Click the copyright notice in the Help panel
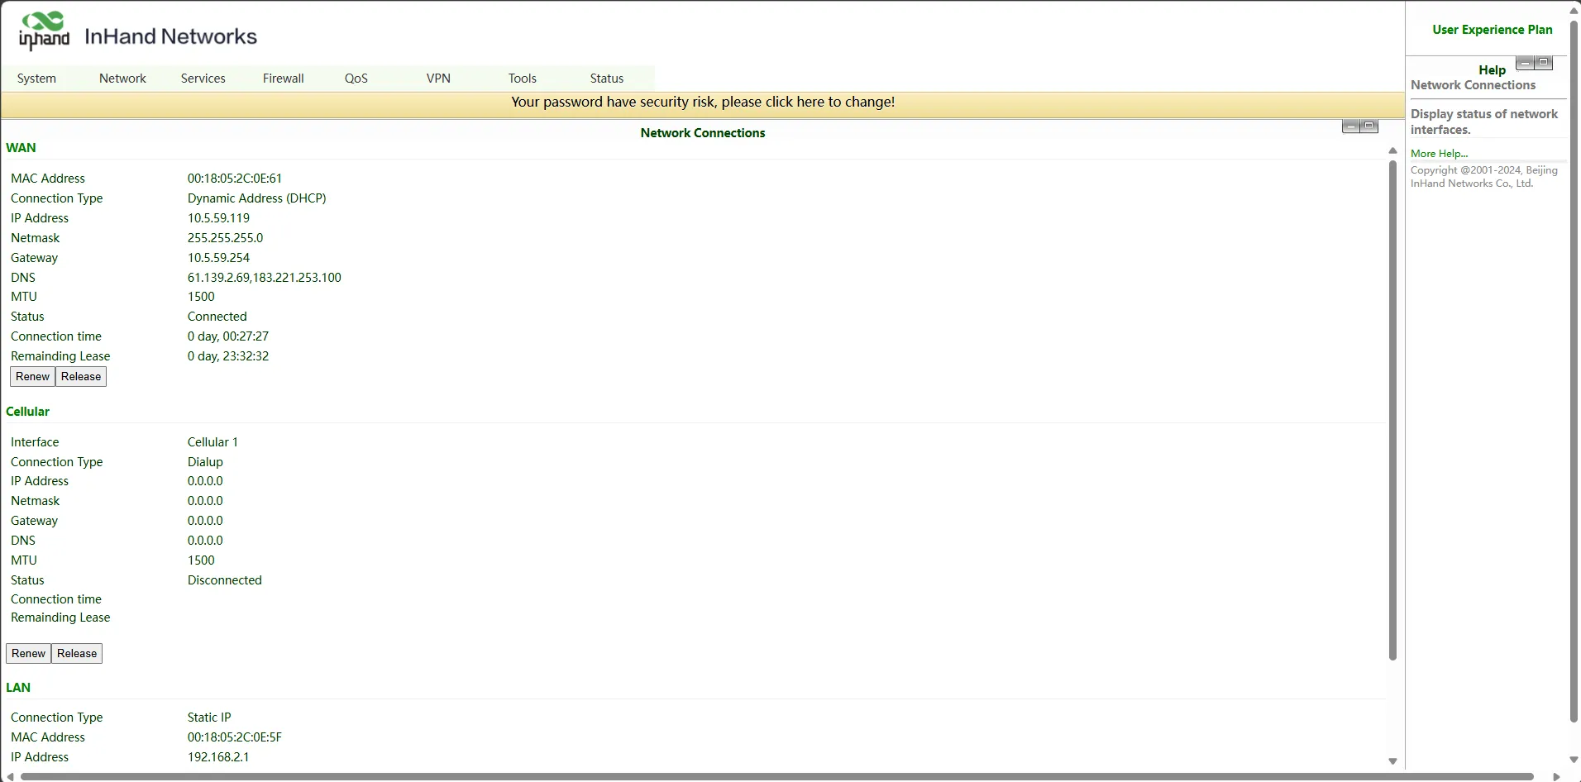The width and height of the screenshot is (1581, 782). pos(1484,177)
